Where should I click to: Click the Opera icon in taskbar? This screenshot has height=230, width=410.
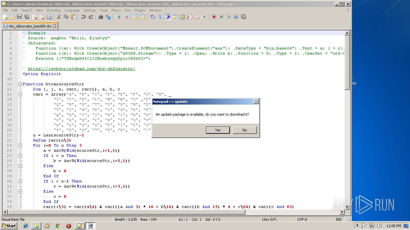coord(69,226)
